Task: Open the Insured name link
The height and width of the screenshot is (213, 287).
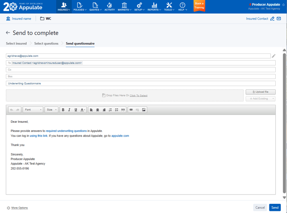Action: tap(19, 18)
